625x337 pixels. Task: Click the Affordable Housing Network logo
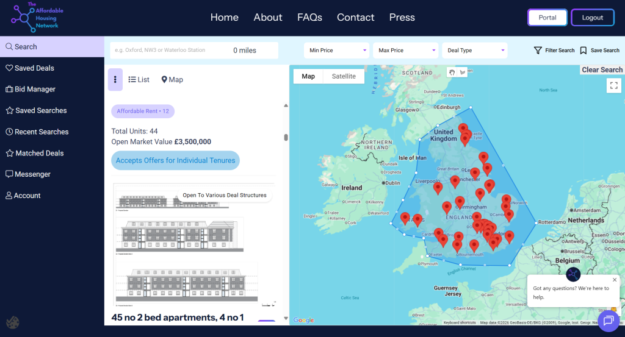coord(37,18)
